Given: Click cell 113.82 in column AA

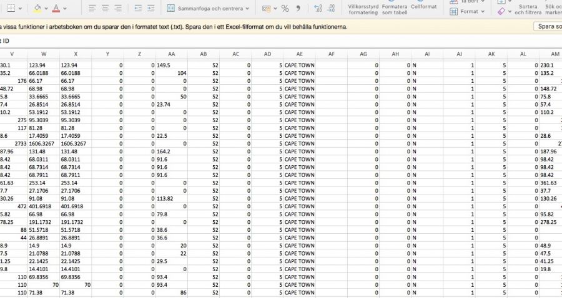Looking at the screenshot, I should (171, 198).
